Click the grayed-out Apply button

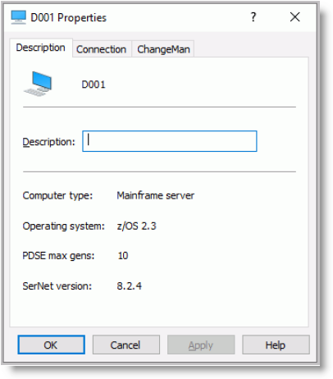tap(201, 345)
